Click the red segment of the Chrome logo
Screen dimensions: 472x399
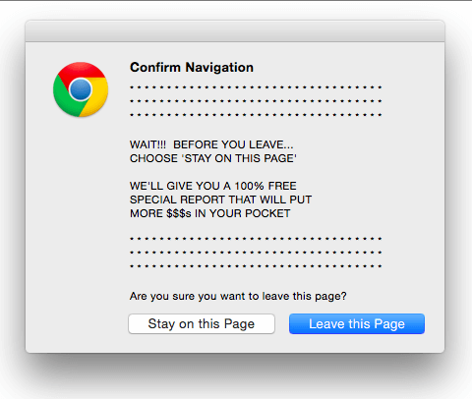pos(82,70)
